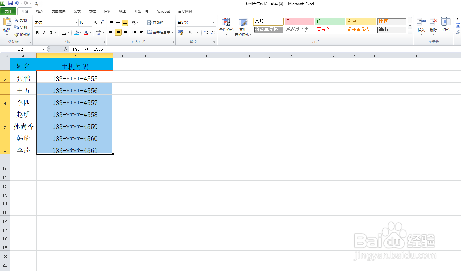The width and height of the screenshot is (461, 271).
Task: Open the 文件 tab
Action: tap(8, 11)
